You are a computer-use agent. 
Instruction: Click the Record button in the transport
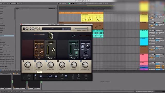73,3
